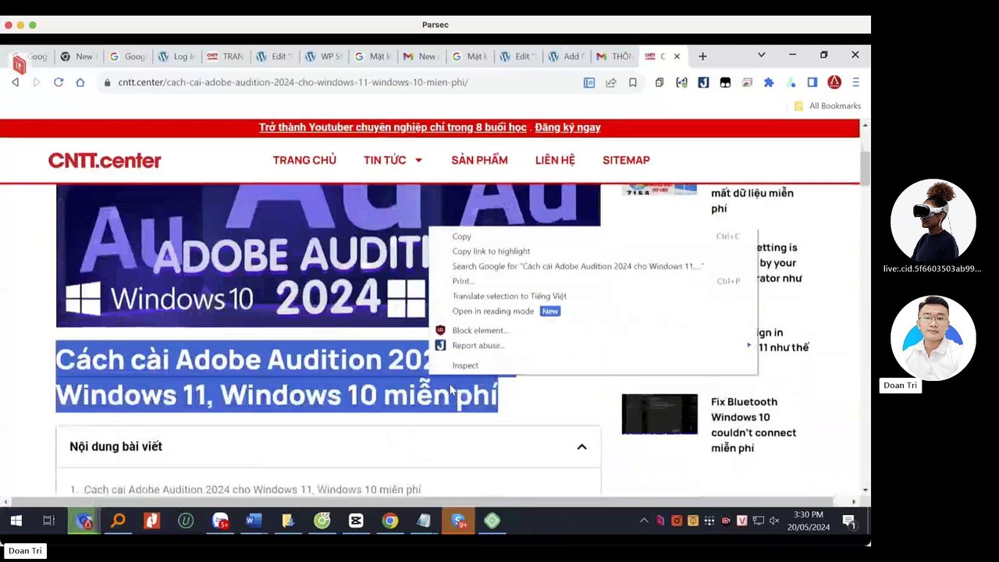Open the taskbar clock showing 3:30 PM
The image size is (999, 562).
coord(808,521)
